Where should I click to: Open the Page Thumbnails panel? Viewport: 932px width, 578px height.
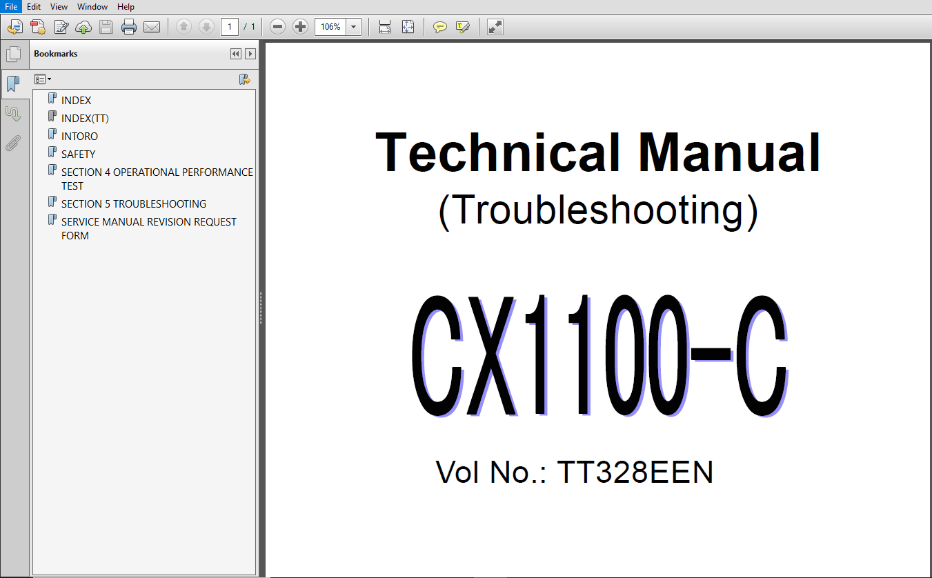pos(13,54)
